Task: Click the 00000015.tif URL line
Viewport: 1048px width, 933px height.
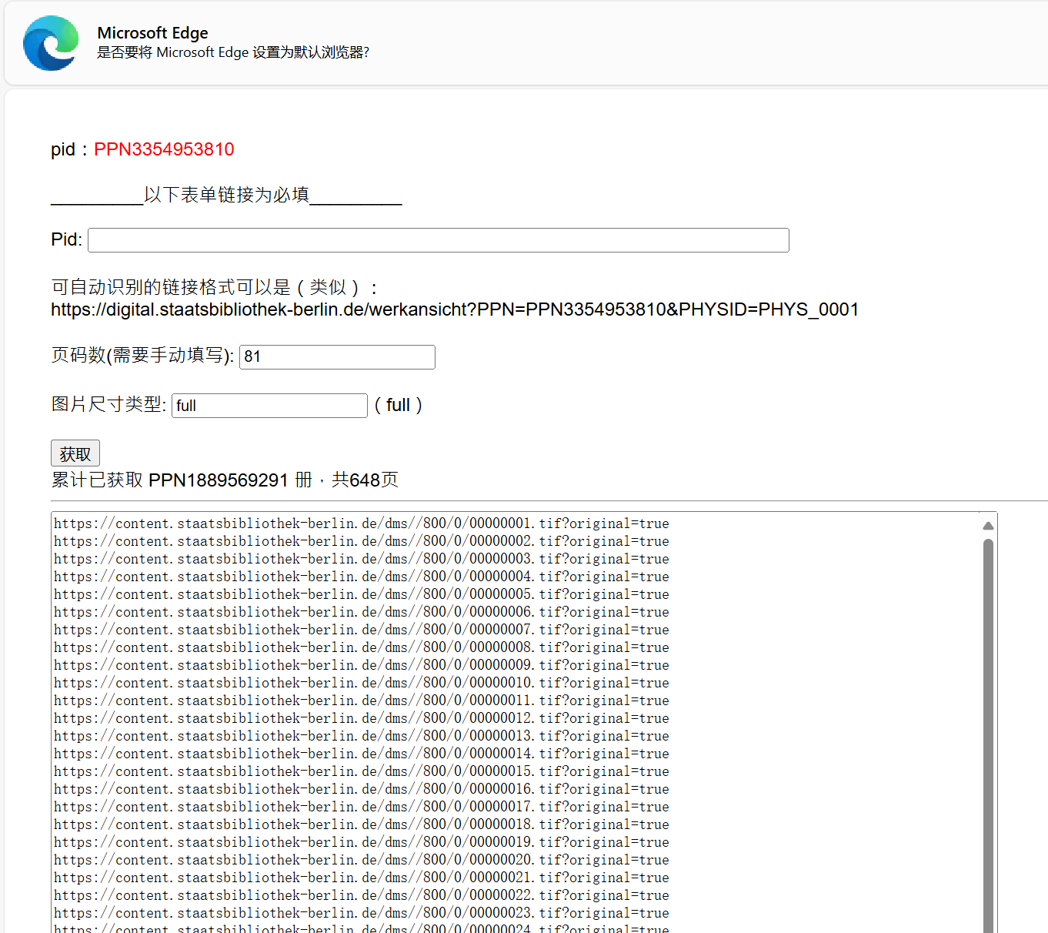Action: 361,771
